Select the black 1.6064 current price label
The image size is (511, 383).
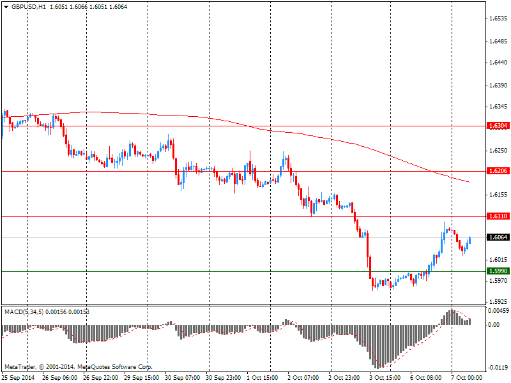(x=498, y=237)
